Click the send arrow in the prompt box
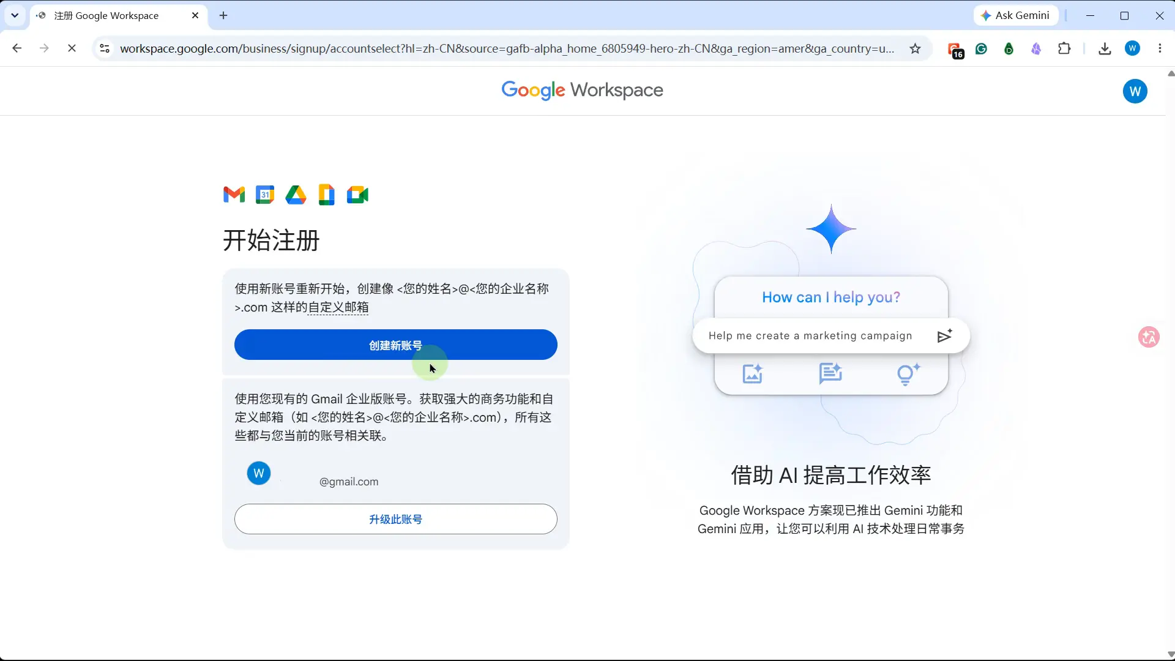Image resolution: width=1175 pixels, height=661 pixels. [945, 335]
